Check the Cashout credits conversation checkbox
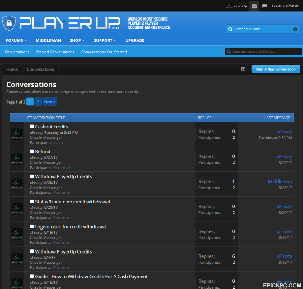The width and height of the screenshot is (303, 289). [x=32, y=126]
